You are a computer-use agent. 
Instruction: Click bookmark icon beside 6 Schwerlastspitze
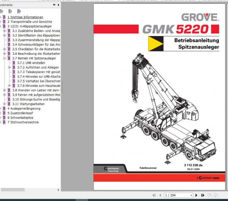(x=4, y=118)
